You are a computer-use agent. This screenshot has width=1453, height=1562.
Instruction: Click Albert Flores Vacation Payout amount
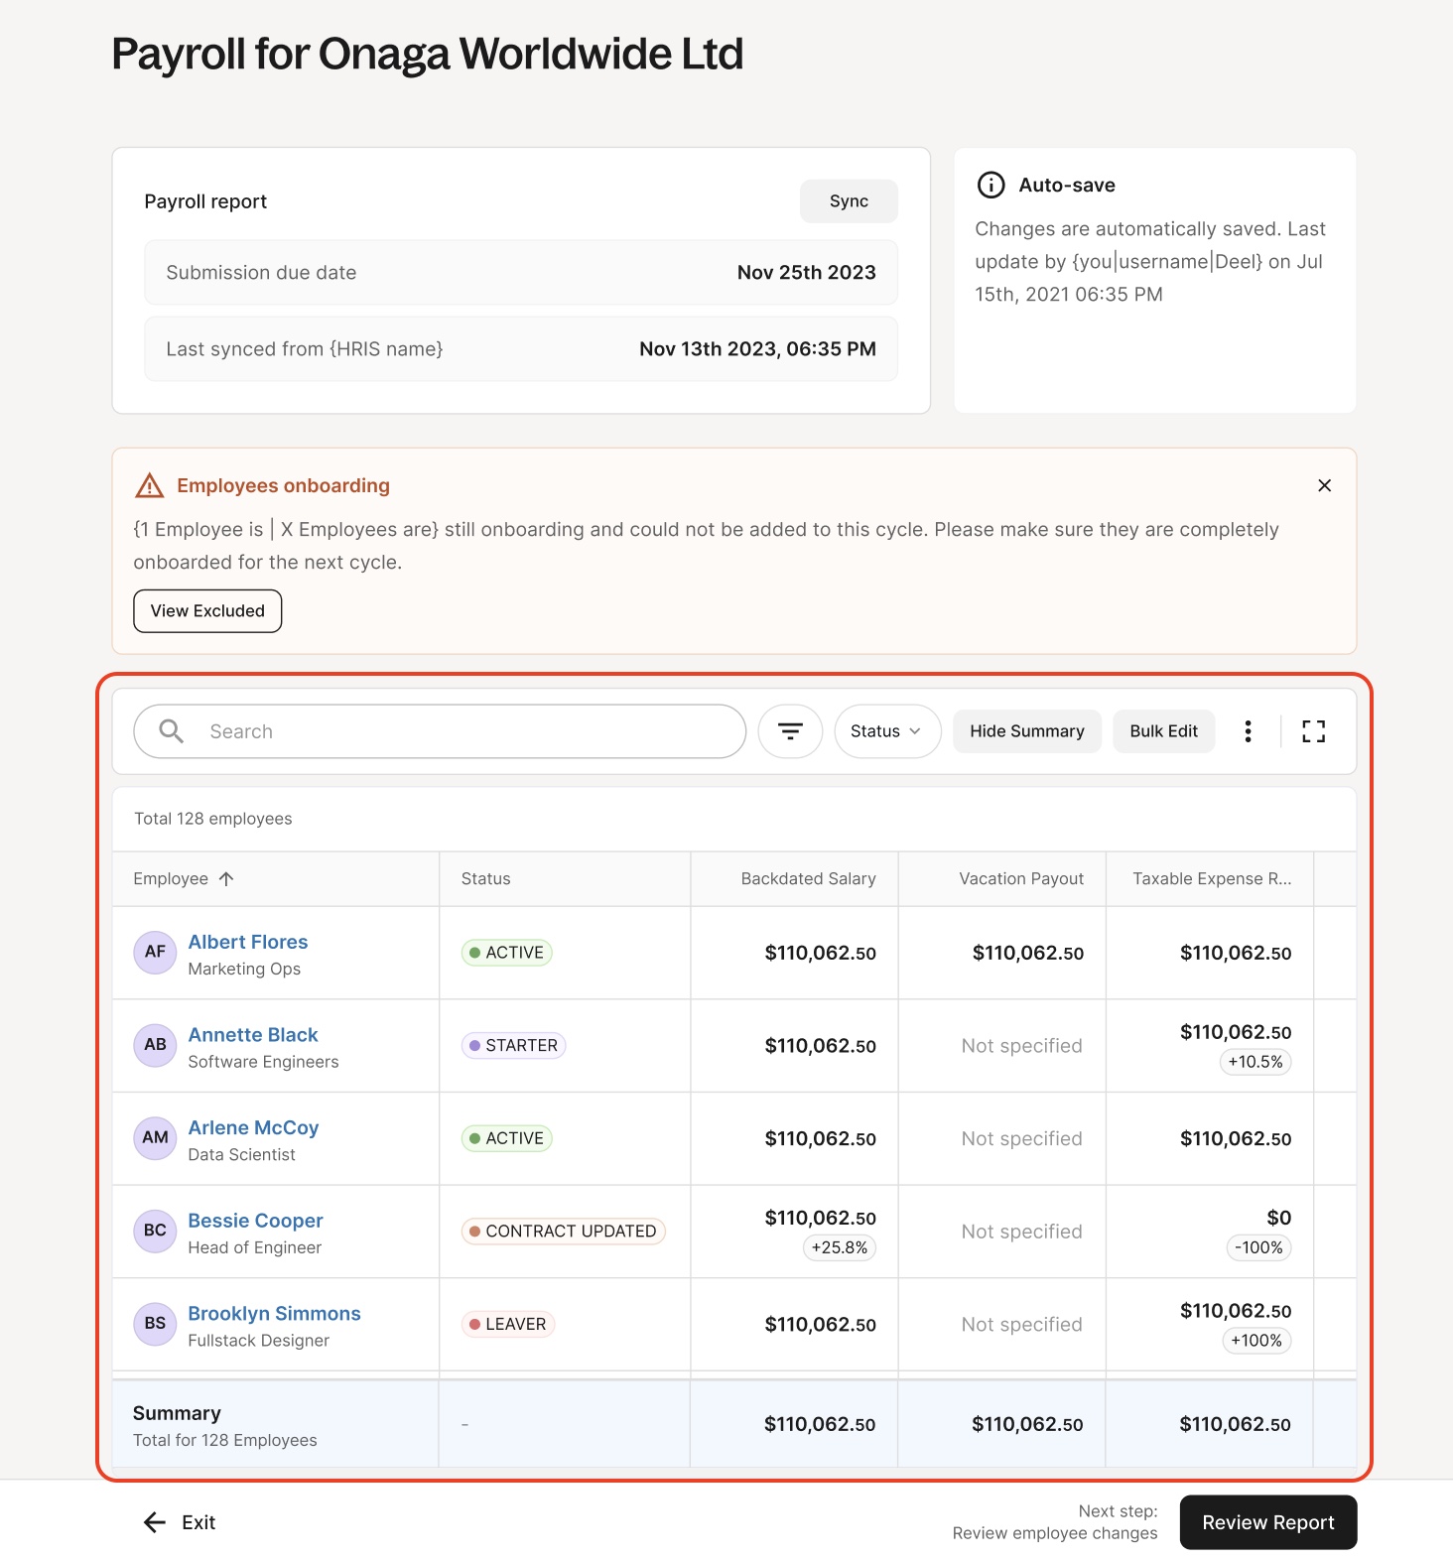tap(1027, 953)
